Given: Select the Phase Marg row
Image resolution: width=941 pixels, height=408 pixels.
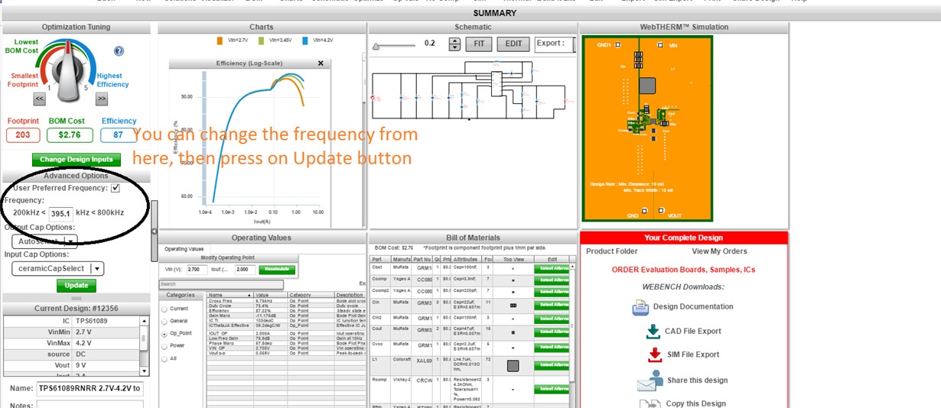Looking at the screenshot, I should [x=286, y=345].
